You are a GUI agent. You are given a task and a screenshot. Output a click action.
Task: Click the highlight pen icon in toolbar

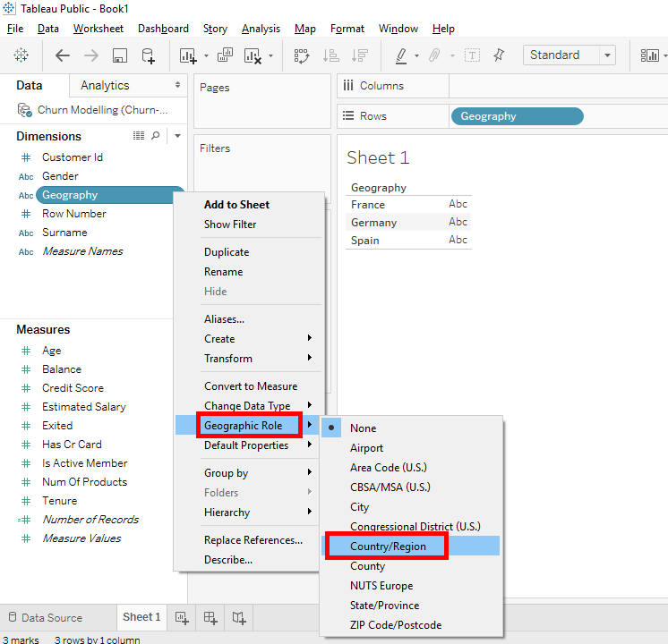[402, 55]
